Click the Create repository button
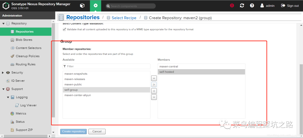 pos(74,132)
